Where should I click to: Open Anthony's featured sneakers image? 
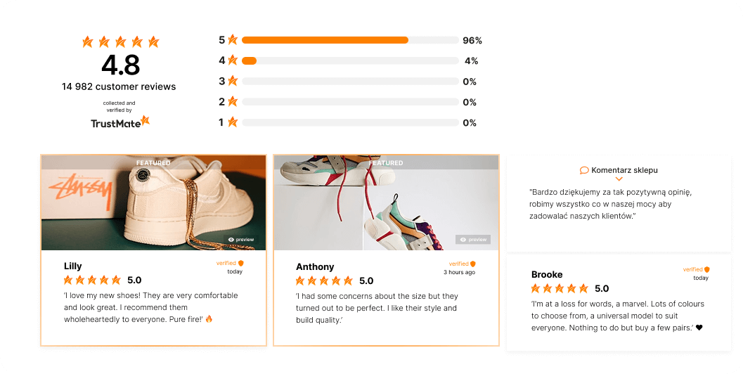tap(386, 203)
